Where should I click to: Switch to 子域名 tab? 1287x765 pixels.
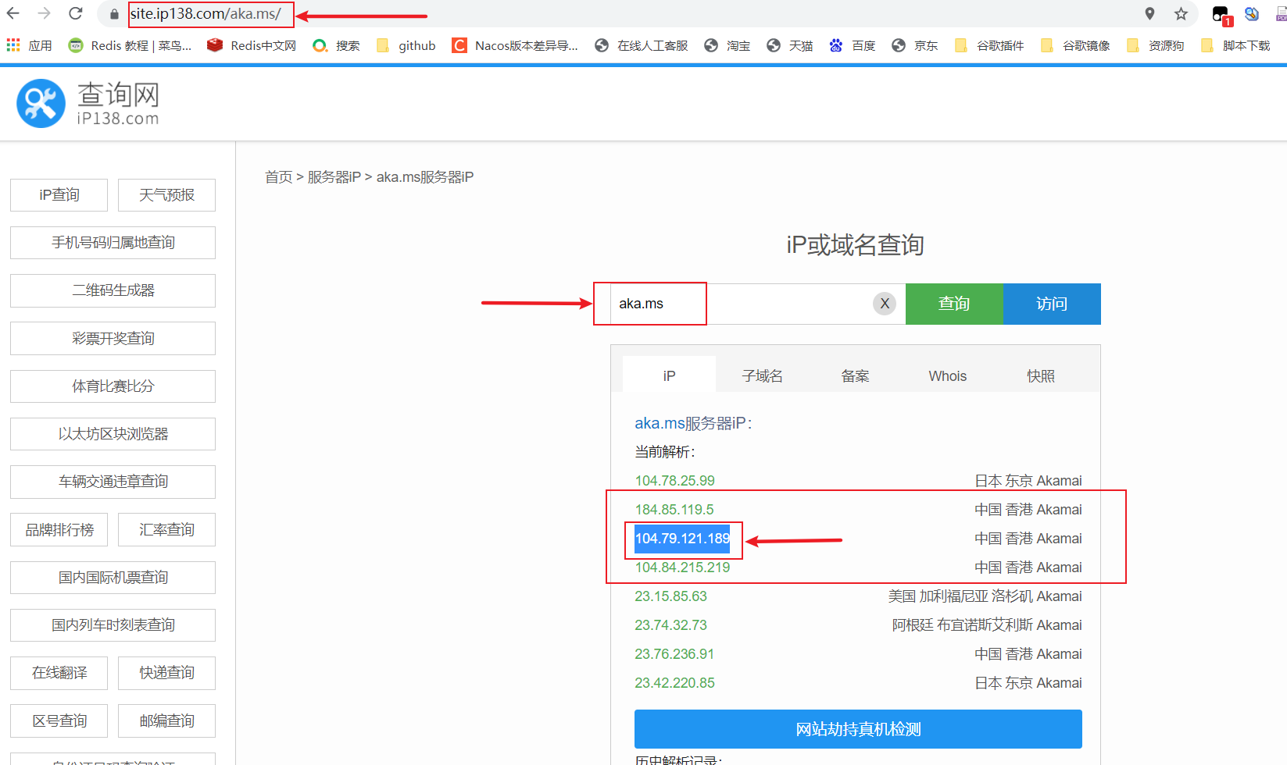coord(762,375)
